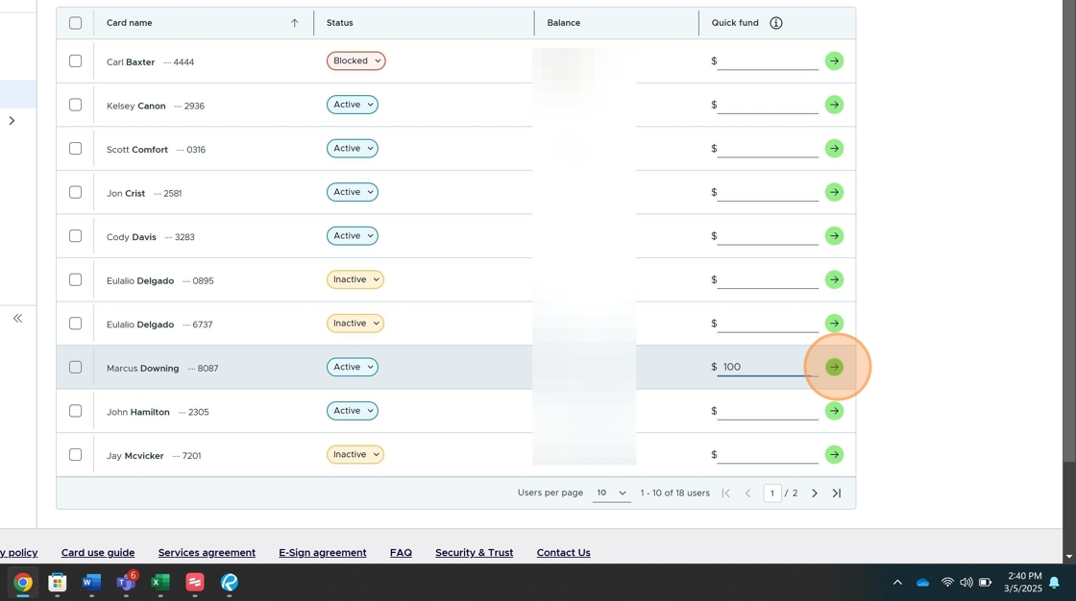
Task: Select Jay Mcvicker row checkbox
Action: (76, 454)
